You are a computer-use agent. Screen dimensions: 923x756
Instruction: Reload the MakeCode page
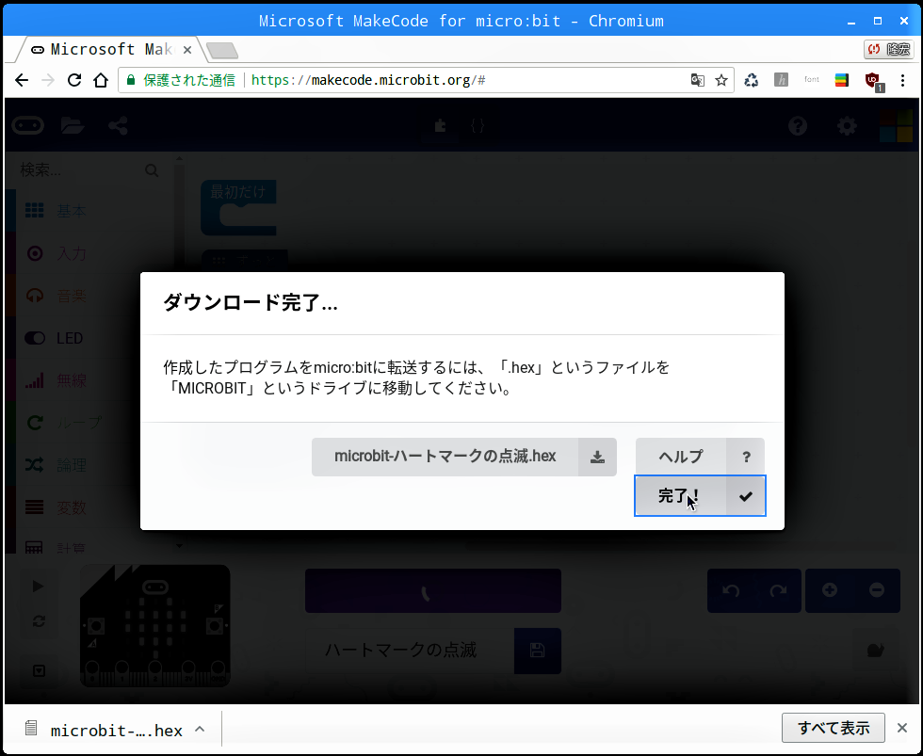(x=74, y=80)
